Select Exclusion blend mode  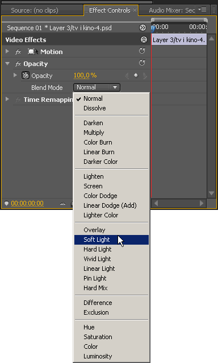pos(111,312)
